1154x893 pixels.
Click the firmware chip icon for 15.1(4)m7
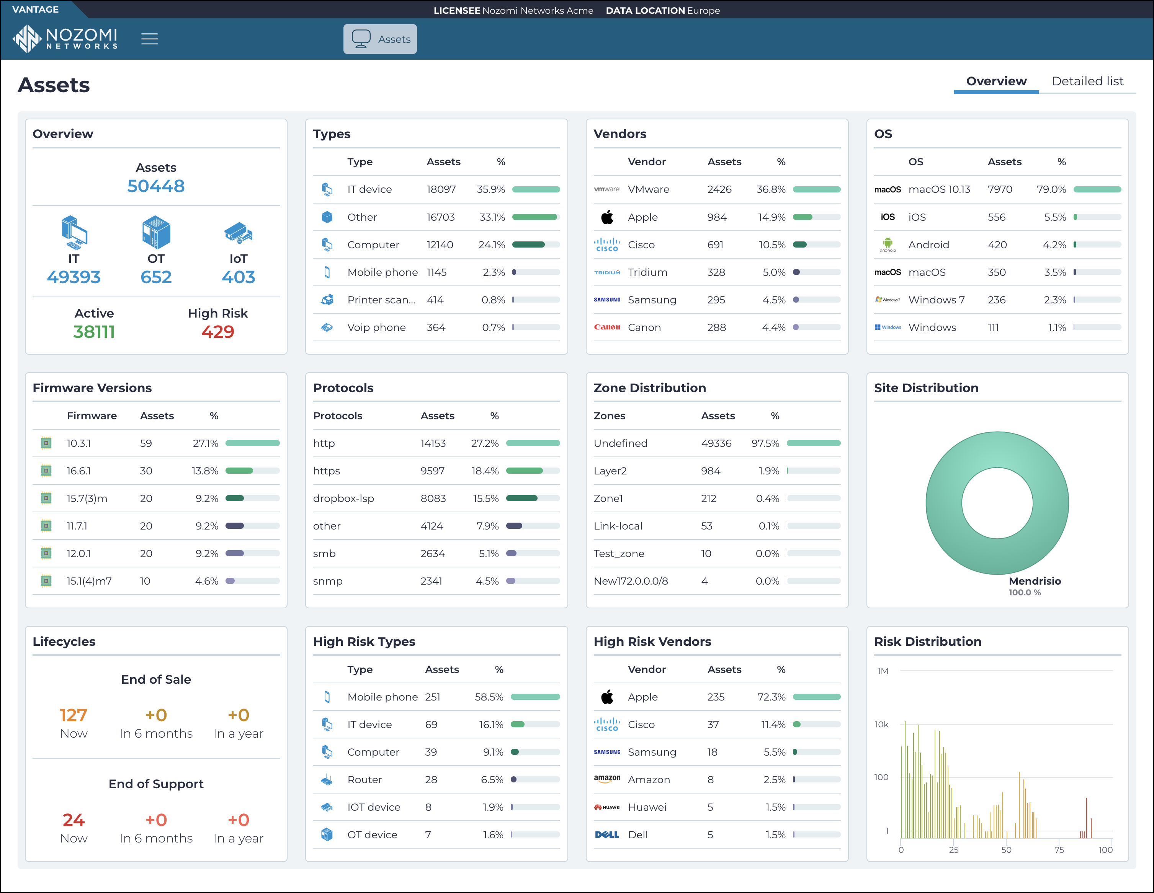coord(46,581)
